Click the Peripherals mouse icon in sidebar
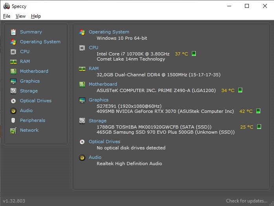Screen dimensions: 274x206 tap(13, 120)
